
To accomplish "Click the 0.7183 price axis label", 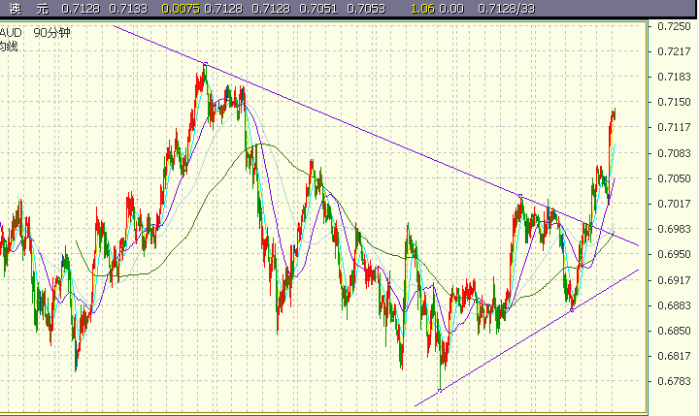I will (x=674, y=77).
